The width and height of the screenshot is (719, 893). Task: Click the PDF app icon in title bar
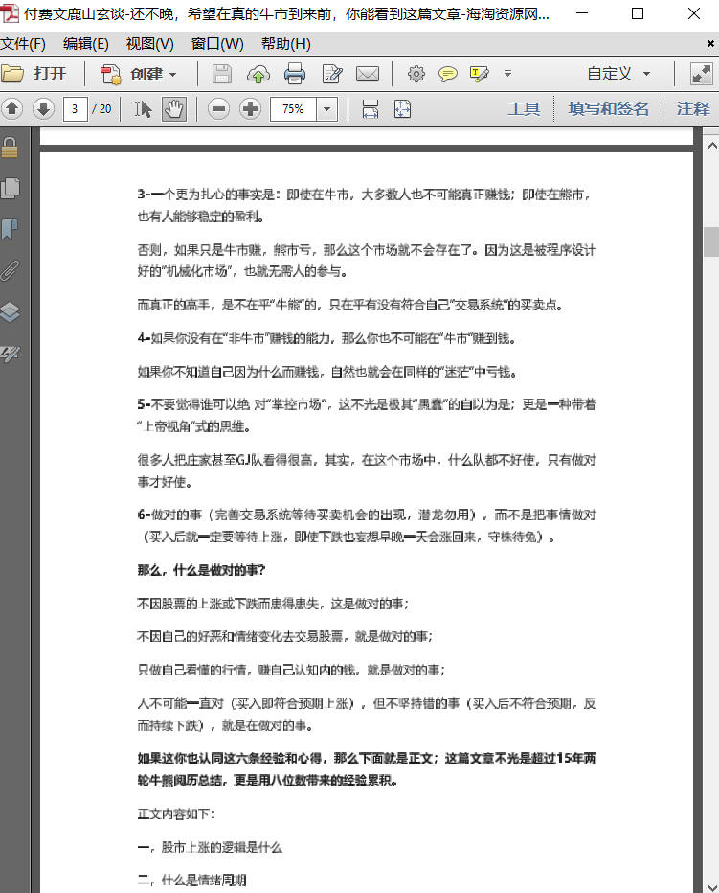tap(10, 13)
